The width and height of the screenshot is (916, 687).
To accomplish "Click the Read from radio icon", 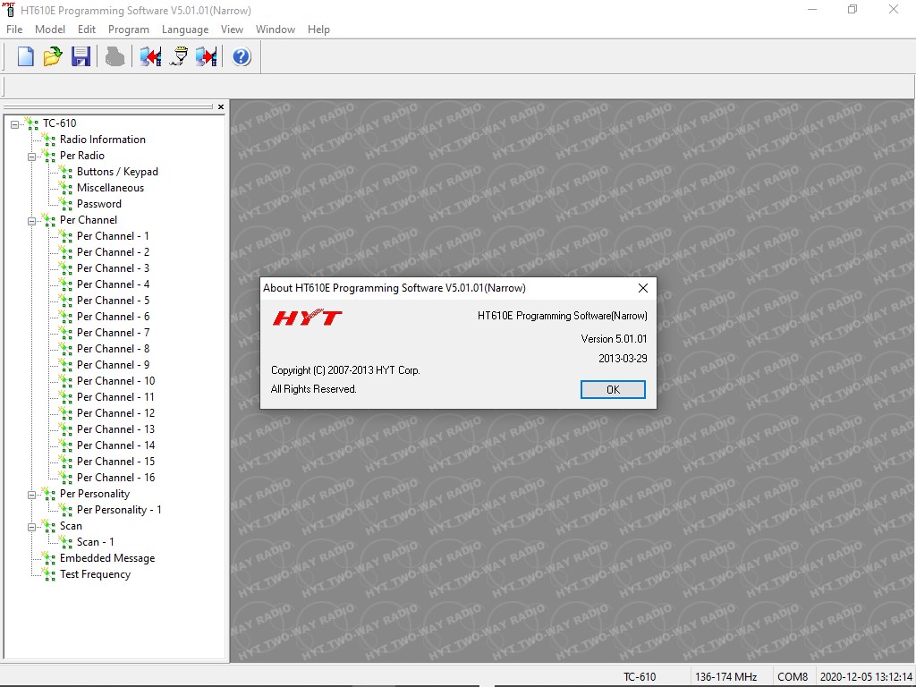I will coord(150,56).
